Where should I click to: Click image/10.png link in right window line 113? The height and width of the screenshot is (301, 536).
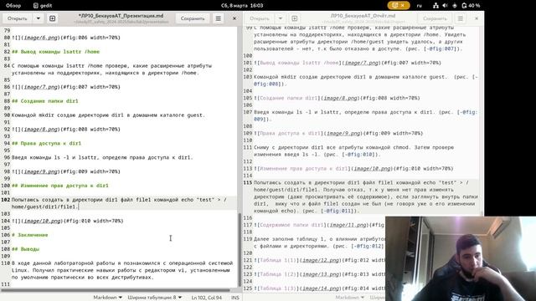click(372, 169)
